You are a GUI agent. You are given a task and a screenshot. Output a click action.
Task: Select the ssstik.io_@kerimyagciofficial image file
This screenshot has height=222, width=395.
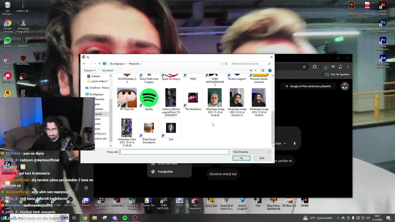tap(171, 102)
